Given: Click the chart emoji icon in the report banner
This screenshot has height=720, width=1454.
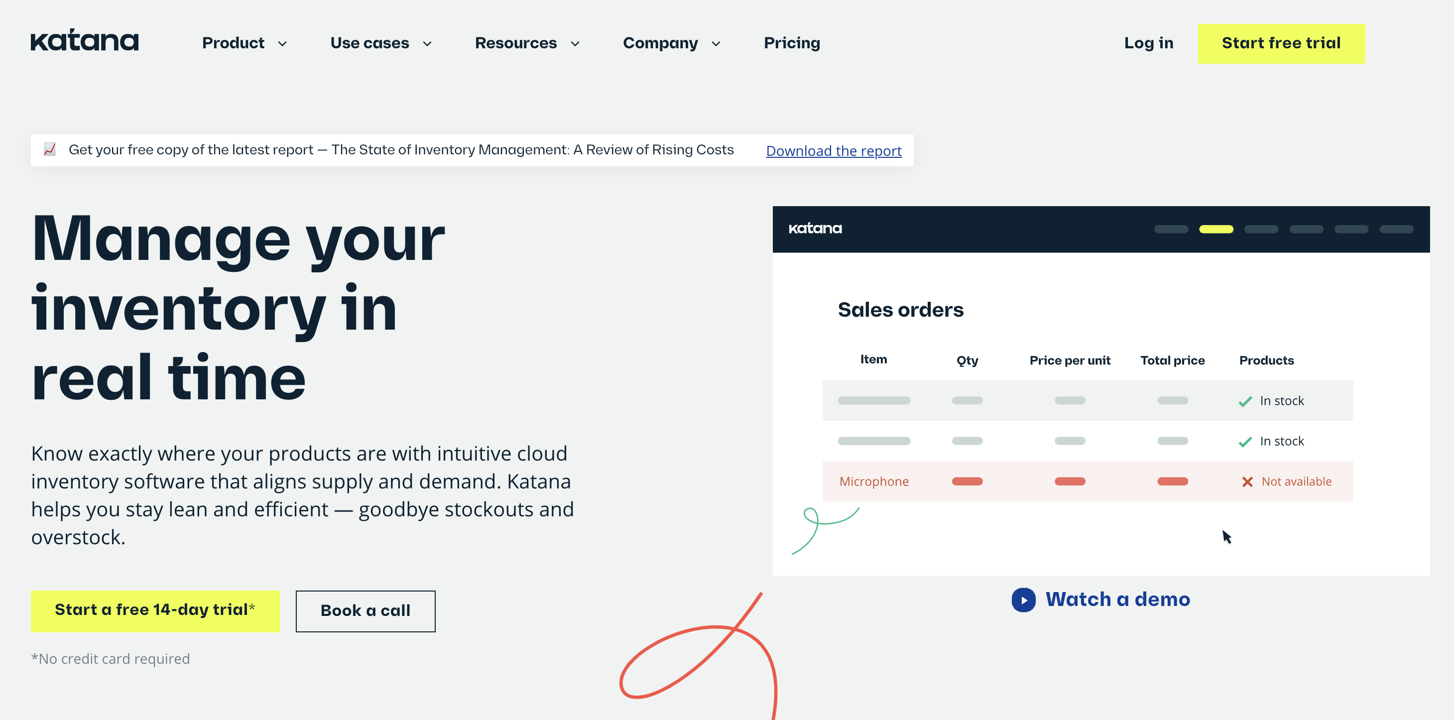Looking at the screenshot, I should tap(50, 149).
